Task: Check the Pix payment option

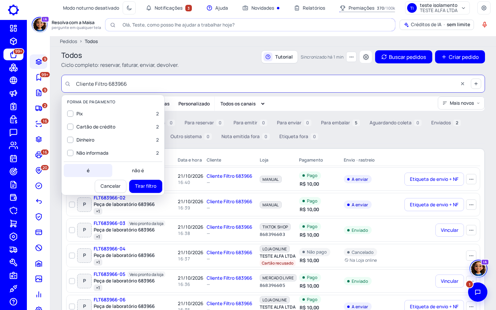Action: click(70, 114)
